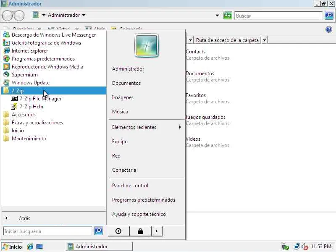The image size is (336, 252).
Task: Open shutdown options arrow
Action: click(x=157, y=231)
